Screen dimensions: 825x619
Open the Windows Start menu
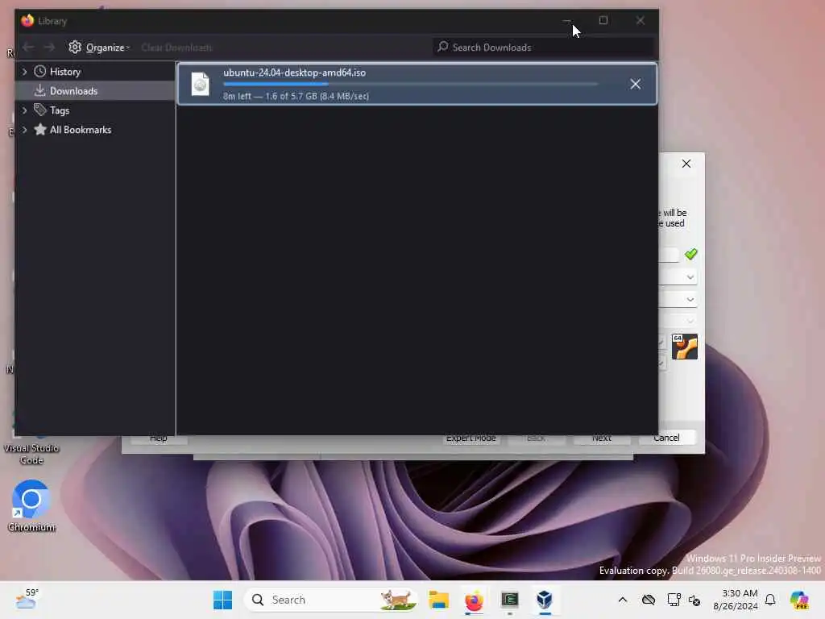click(x=222, y=600)
